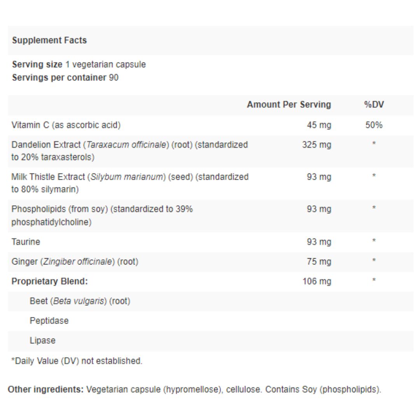Select the Proprietary Blend heading
This screenshot has width=420, height=420.
tap(49, 281)
